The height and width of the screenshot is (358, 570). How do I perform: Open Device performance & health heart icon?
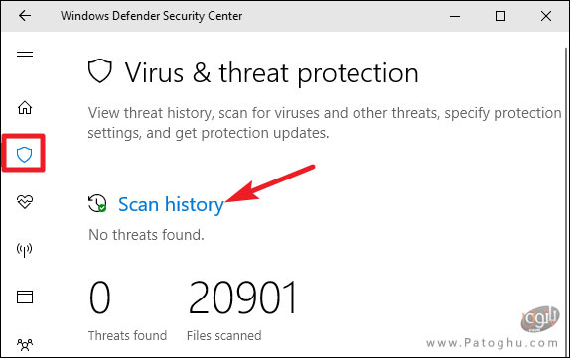pos(25,202)
